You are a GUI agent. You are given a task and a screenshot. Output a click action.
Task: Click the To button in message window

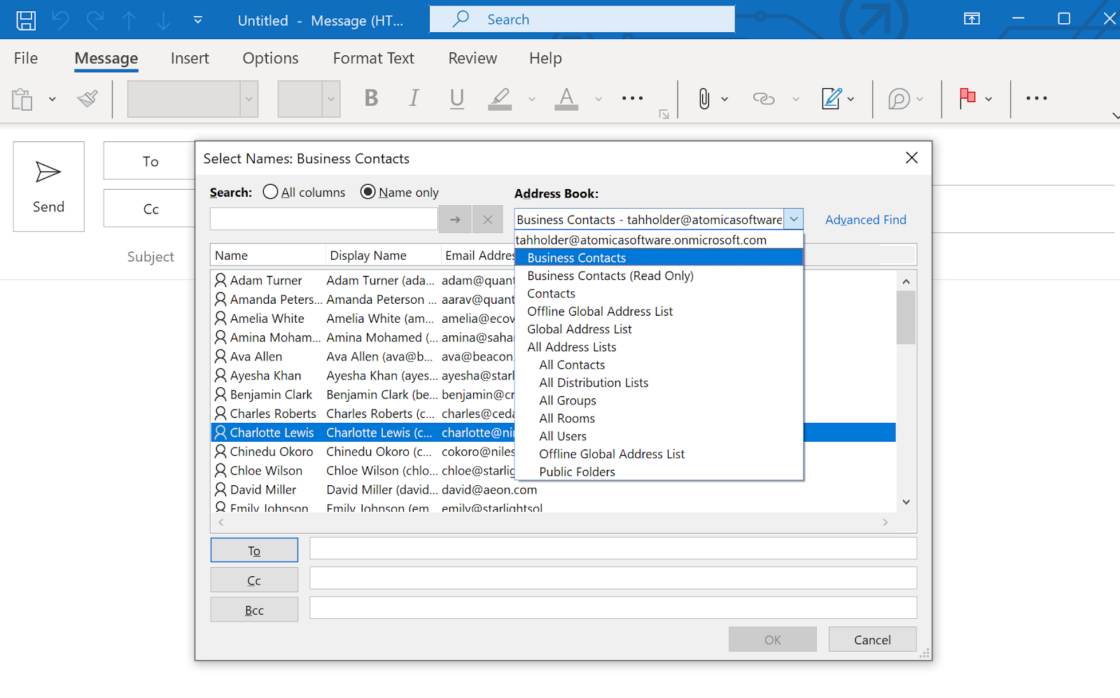[150, 161]
